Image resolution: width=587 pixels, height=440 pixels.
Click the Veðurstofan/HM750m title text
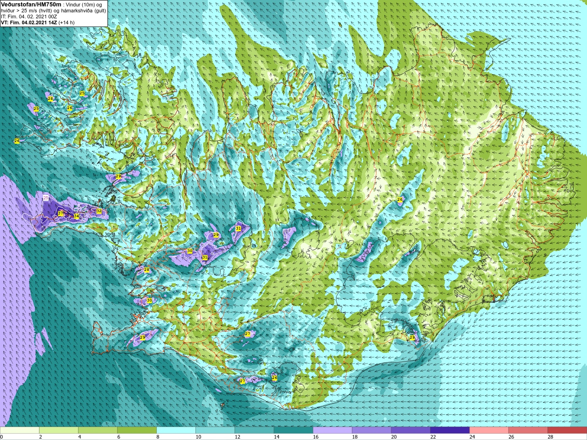point(31,4)
